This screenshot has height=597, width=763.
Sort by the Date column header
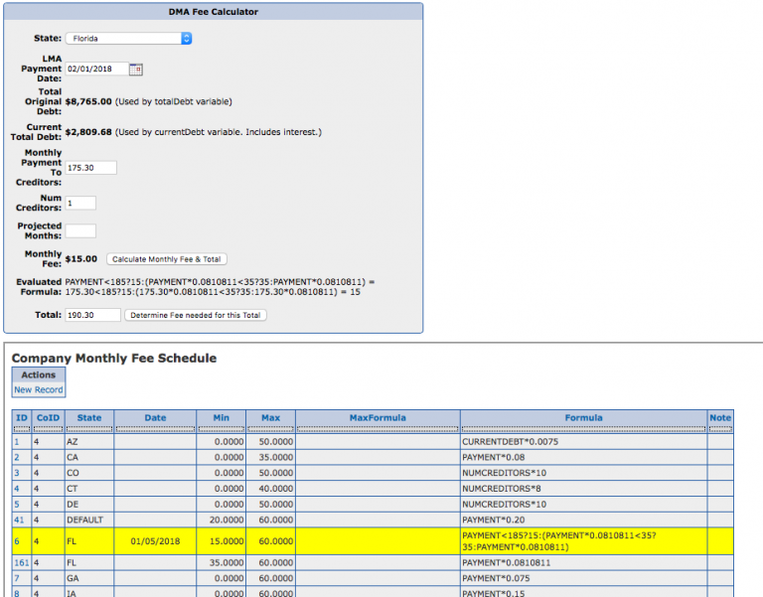point(155,418)
